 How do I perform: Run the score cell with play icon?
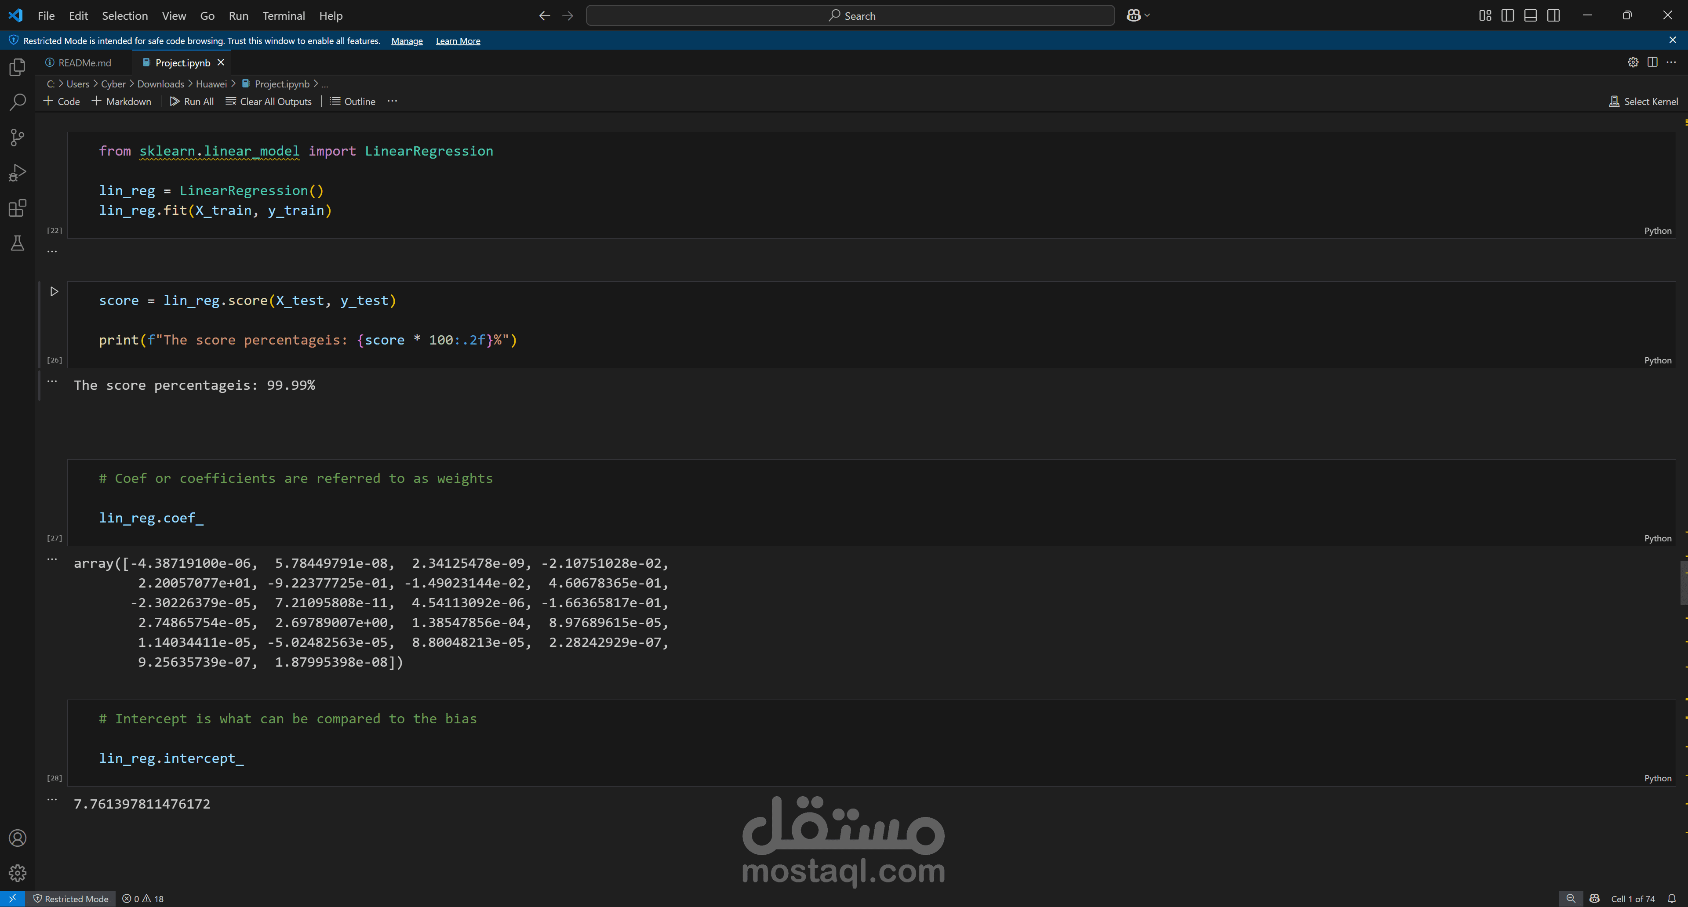click(55, 291)
